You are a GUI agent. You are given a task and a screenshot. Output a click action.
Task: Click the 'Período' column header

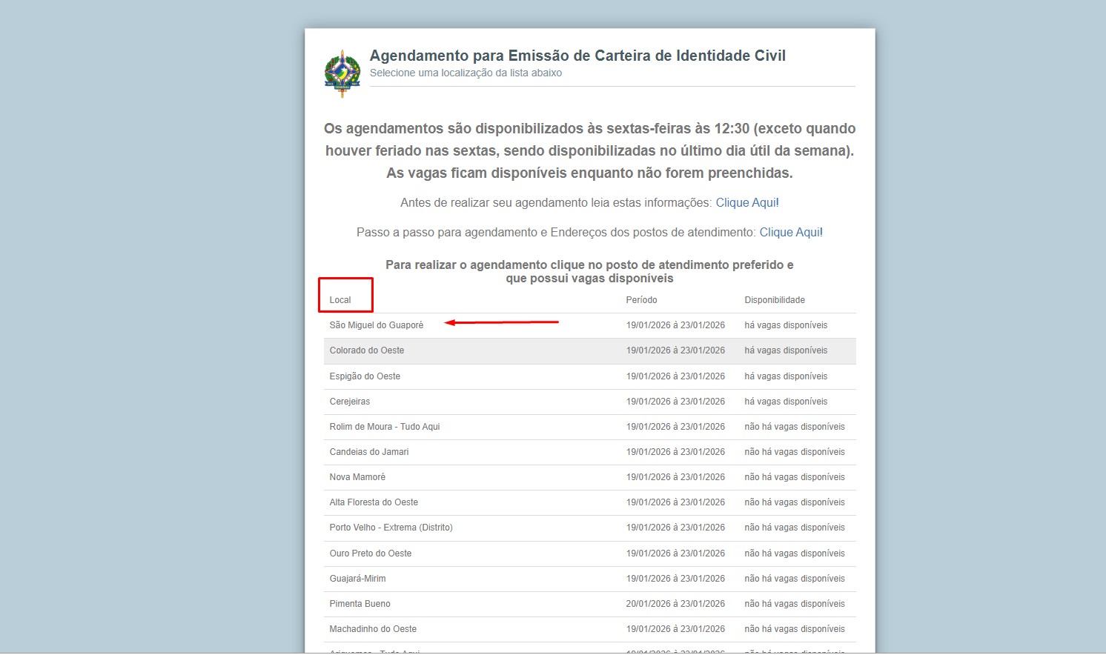[641, 299]
